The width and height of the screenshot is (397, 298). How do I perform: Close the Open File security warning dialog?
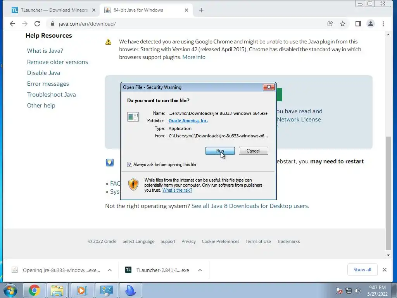pos(269,87)
